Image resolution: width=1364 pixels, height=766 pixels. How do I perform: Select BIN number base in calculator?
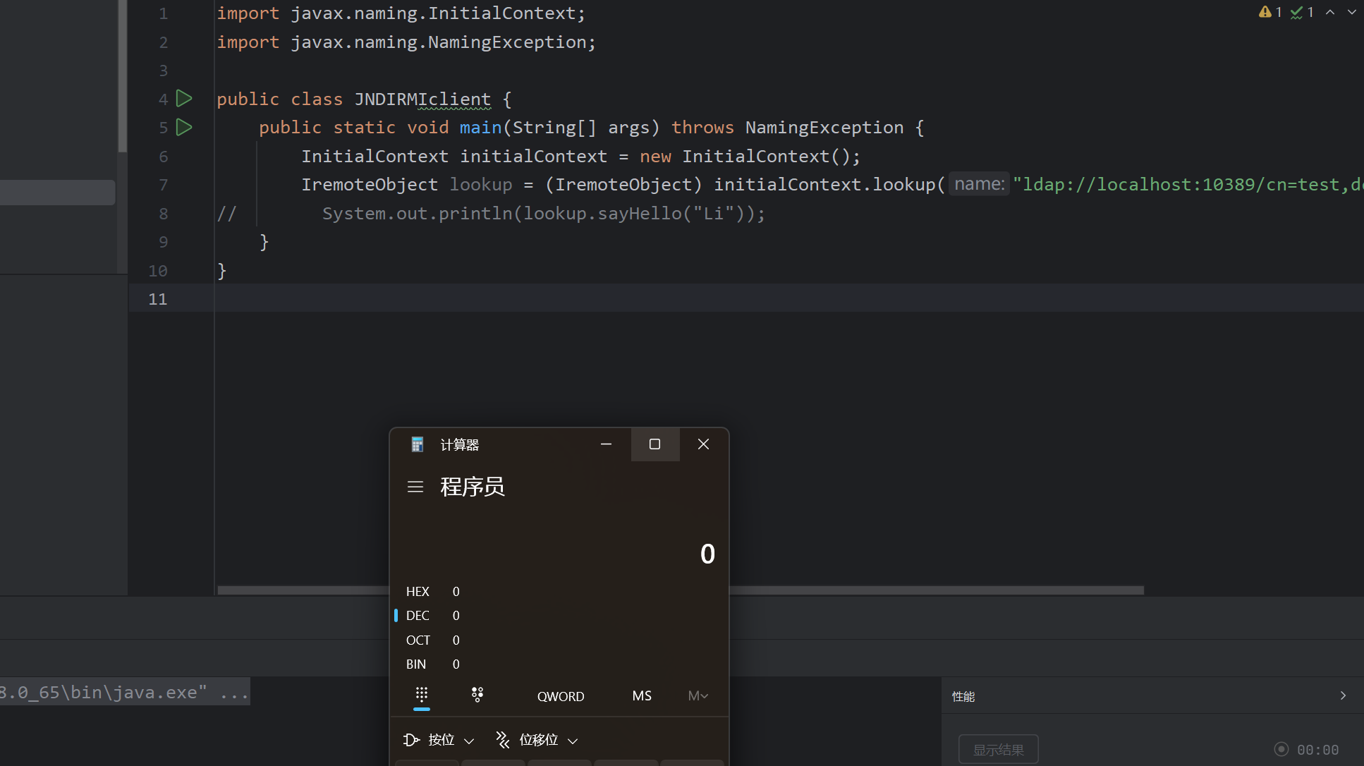(x=416, y=664)
